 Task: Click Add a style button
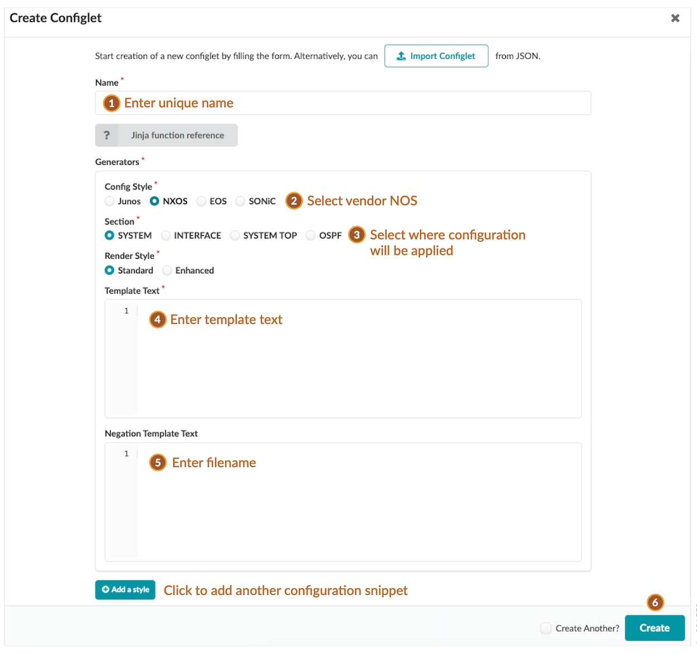tap(125, 590)
